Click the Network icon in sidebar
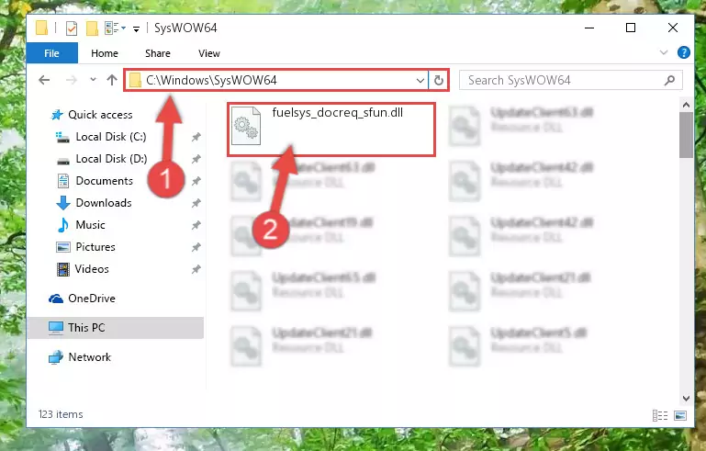 (56, 357)
